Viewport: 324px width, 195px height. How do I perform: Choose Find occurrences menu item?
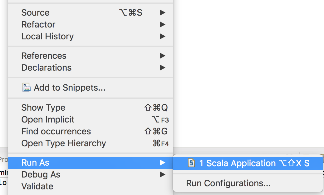[x=91, y=131]
